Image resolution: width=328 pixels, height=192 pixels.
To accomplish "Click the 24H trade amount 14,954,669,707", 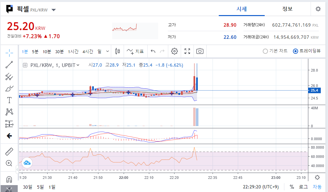I will pyautogui.click(x=291, y=37).
